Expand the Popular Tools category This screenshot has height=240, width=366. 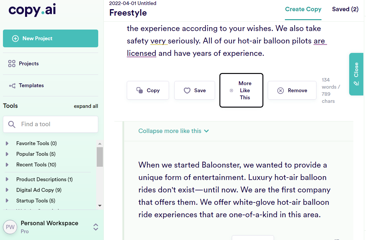(x=6, y=154)
